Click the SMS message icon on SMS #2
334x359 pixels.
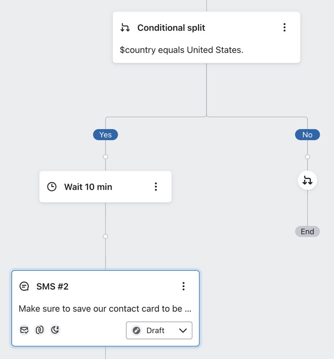coord(24,286)
